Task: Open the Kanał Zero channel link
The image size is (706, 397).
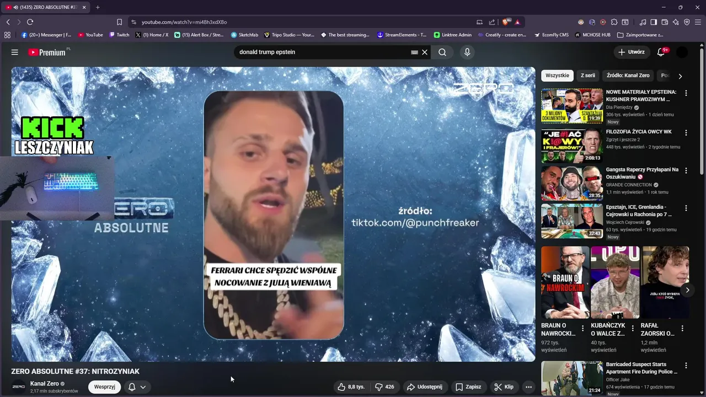Action: coord(45,383)
